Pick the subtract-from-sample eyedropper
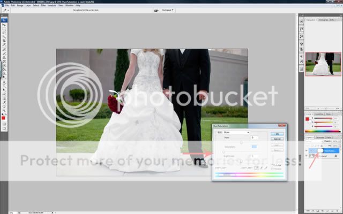The width and height of the screenshot is (343, 214). [266, 167]
